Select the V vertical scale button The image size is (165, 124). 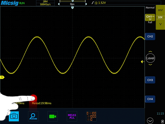(160, 24)
